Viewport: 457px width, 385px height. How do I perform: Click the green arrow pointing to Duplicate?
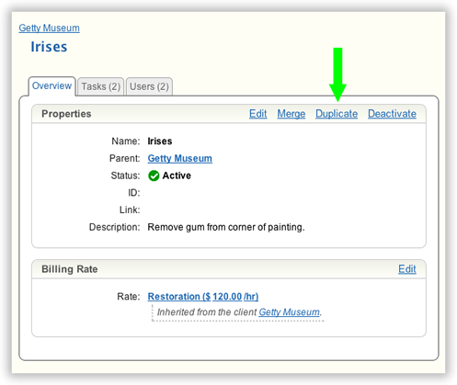click(x=337, y=74)
